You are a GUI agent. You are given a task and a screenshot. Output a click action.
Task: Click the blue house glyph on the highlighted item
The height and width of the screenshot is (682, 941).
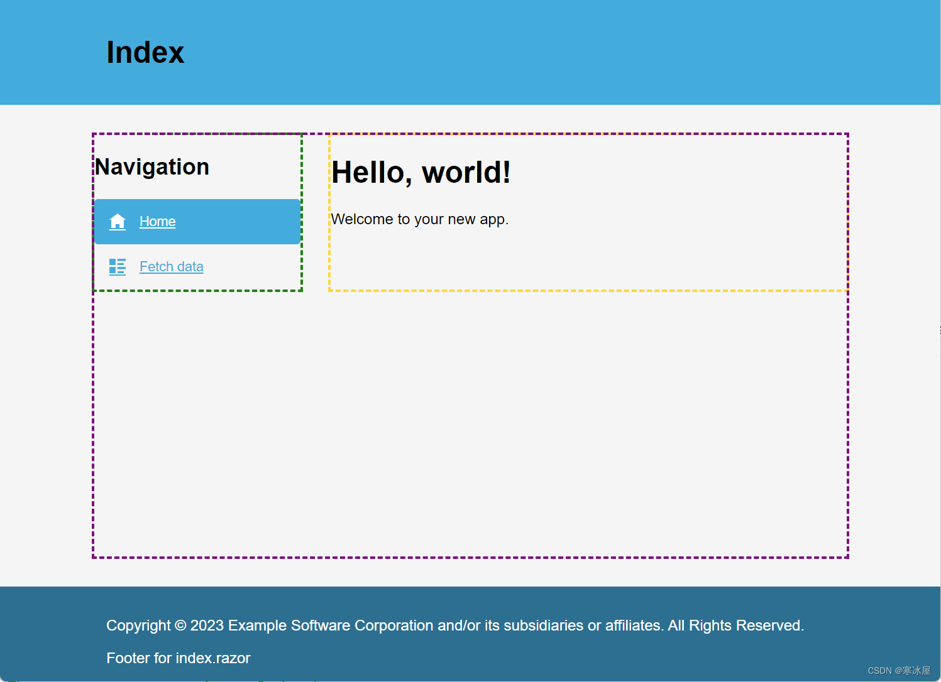(x=118, y=221)
